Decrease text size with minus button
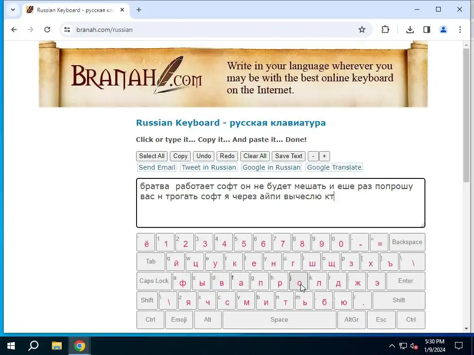This screenshot has height=355, width=474. [313, 156]
